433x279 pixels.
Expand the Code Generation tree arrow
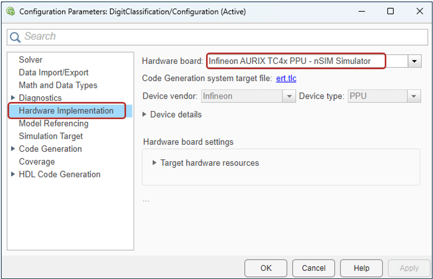pos(13,149)
